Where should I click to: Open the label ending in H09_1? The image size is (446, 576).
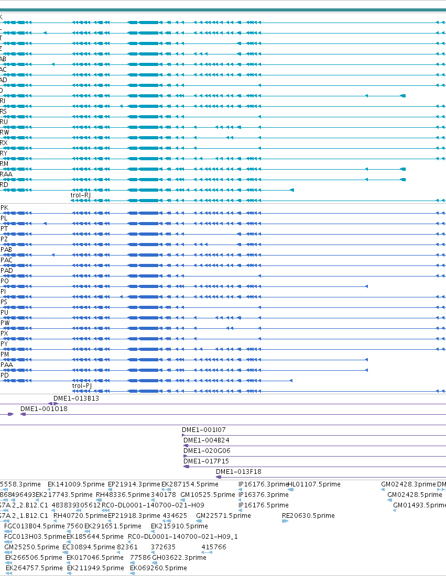point(183,537)
